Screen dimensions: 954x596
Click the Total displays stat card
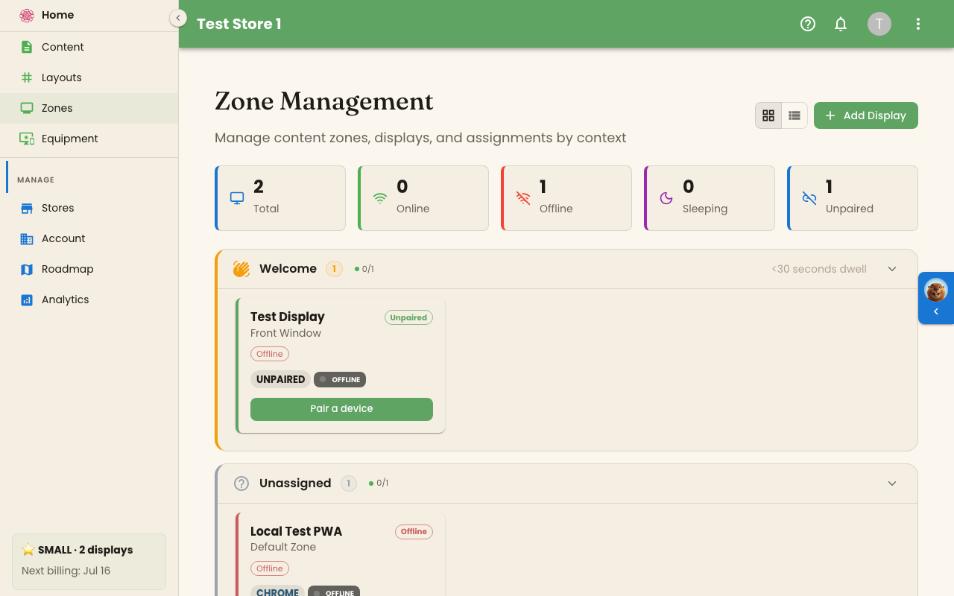click(x=280, y=198)
